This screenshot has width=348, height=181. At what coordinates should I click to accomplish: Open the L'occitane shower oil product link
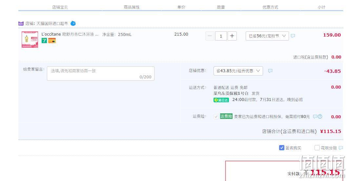pyautogui.click(x=70, y=34)
